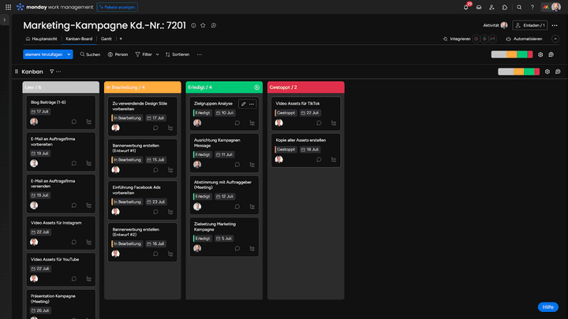The width and height of the screenshot is (568, 319).
Task: Click add item icon in Erledigt header
Action: click(x=257, y=87)
